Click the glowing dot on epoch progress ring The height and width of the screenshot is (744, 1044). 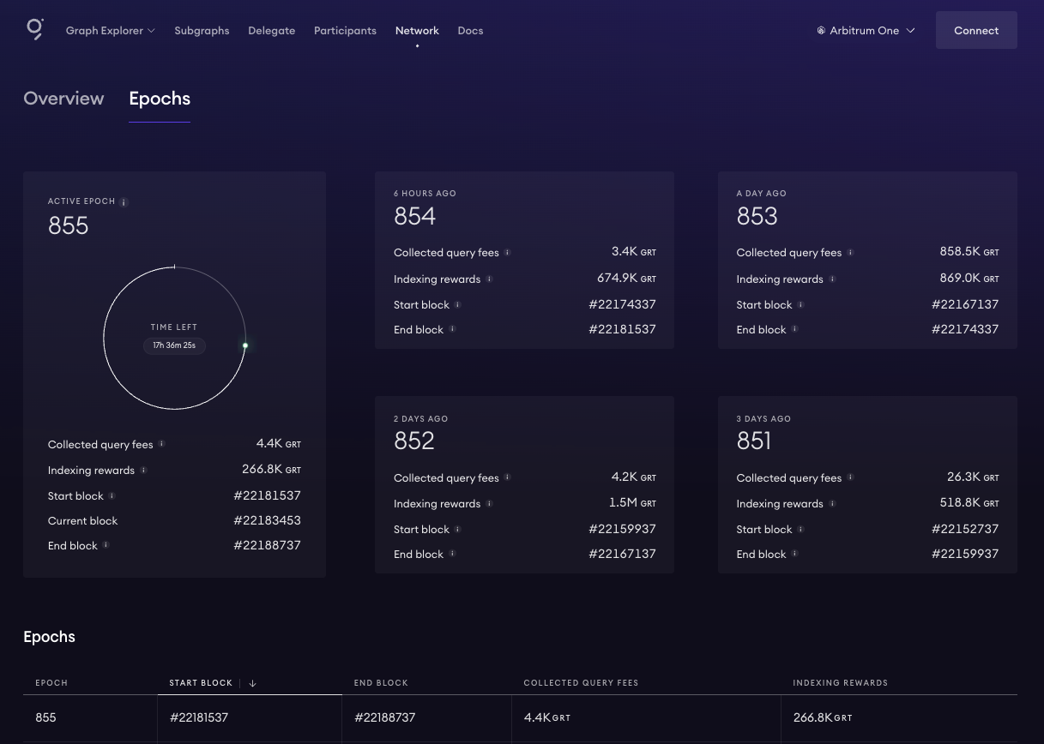(x=245, y=345)
